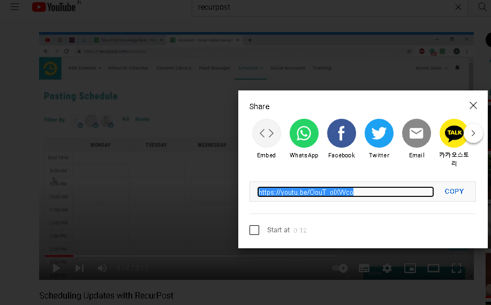The width and height of the screenshot is (491, 305).
Task: Copy the share link
Action: pos(454,192)
